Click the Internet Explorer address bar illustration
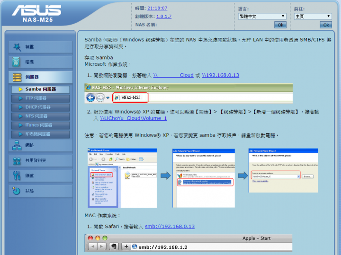The image size is (341, 255). 130,97
